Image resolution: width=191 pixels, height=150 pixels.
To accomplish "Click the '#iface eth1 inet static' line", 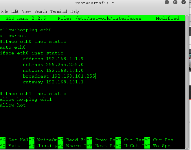I will pos(33,94).
